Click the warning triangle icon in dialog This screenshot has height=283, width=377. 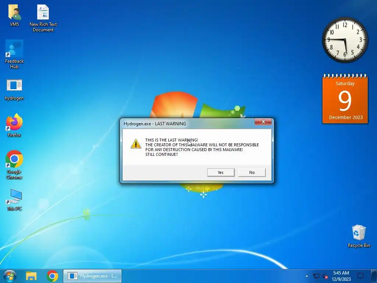(136, 144)
